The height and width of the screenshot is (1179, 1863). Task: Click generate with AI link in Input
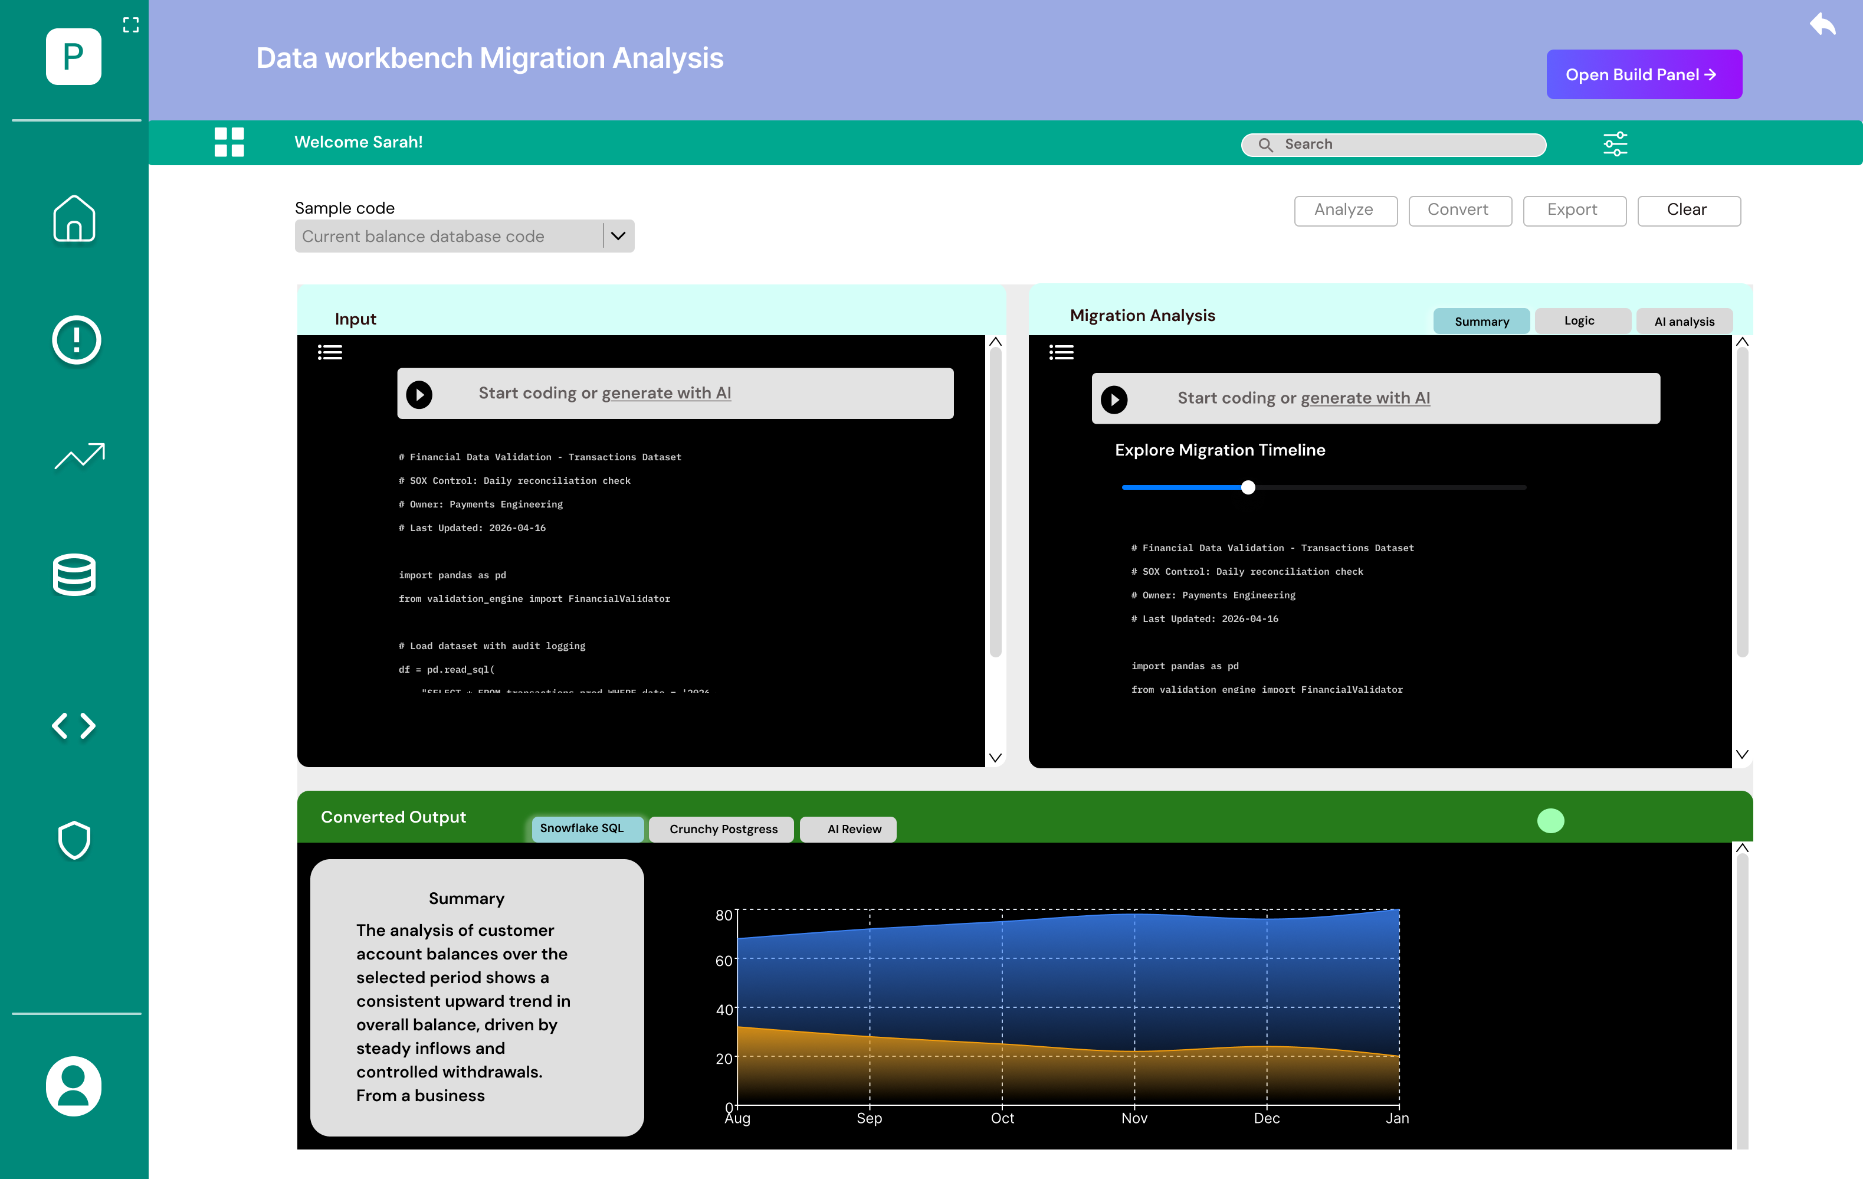tap(666, 393)
